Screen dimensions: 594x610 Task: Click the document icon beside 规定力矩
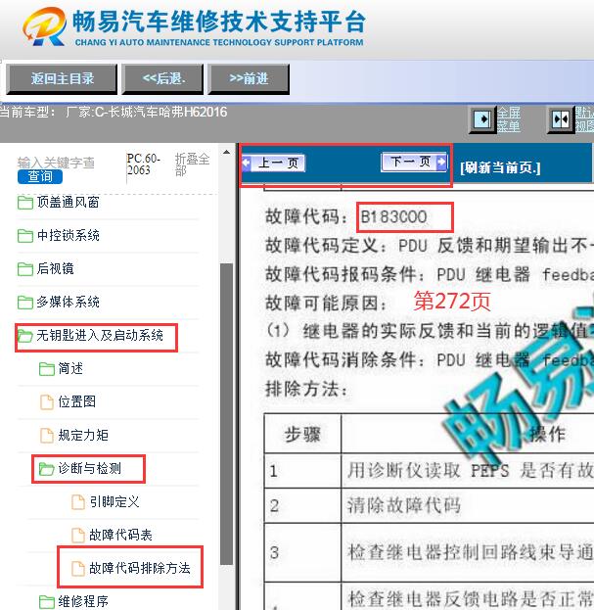(x=47, y=436)
